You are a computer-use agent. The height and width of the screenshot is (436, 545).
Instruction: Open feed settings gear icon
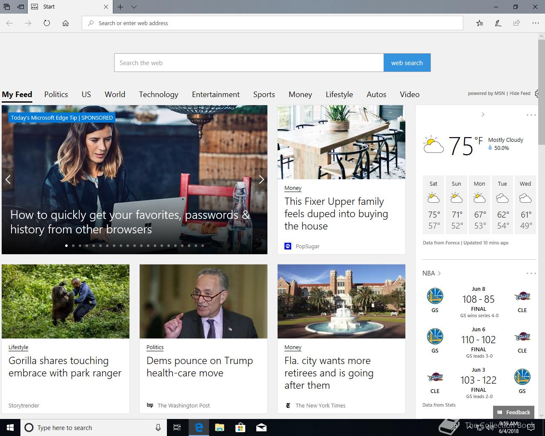click(537, 94)
